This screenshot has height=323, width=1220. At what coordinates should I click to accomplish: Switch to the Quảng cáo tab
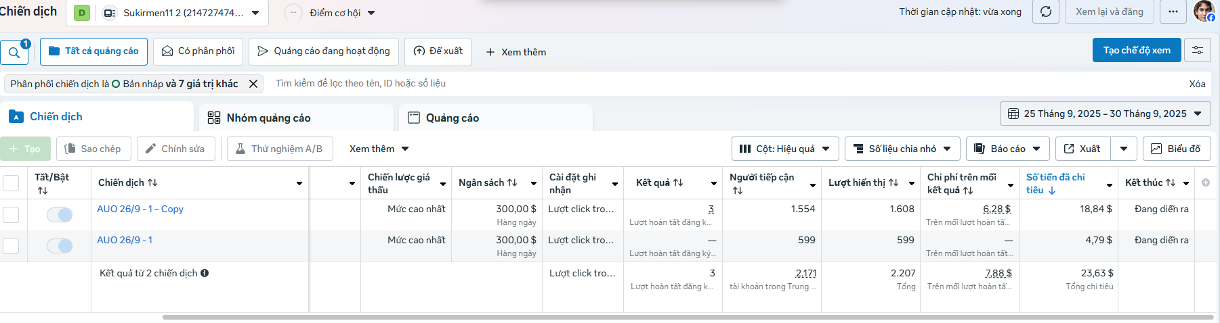[452, 118]
